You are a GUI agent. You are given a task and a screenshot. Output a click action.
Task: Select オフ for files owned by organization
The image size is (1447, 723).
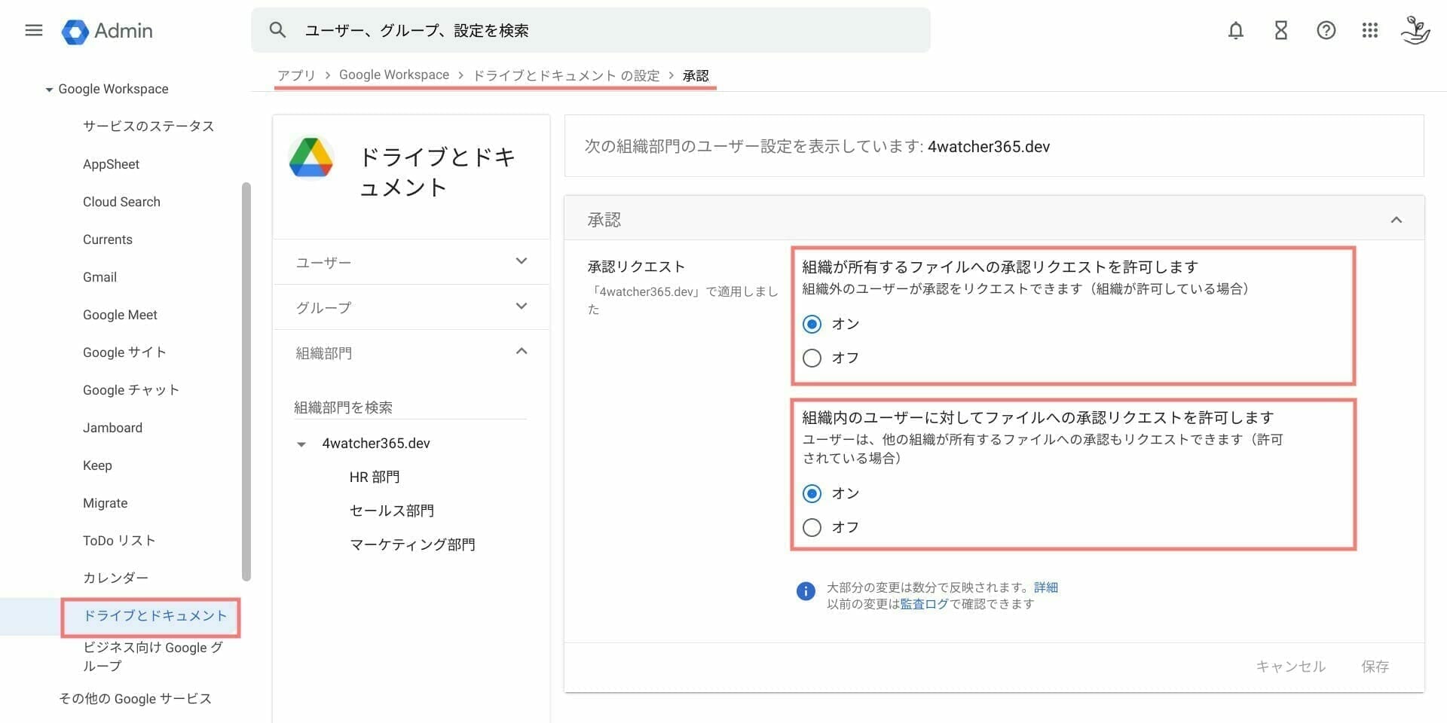click(x=812, y=358)
